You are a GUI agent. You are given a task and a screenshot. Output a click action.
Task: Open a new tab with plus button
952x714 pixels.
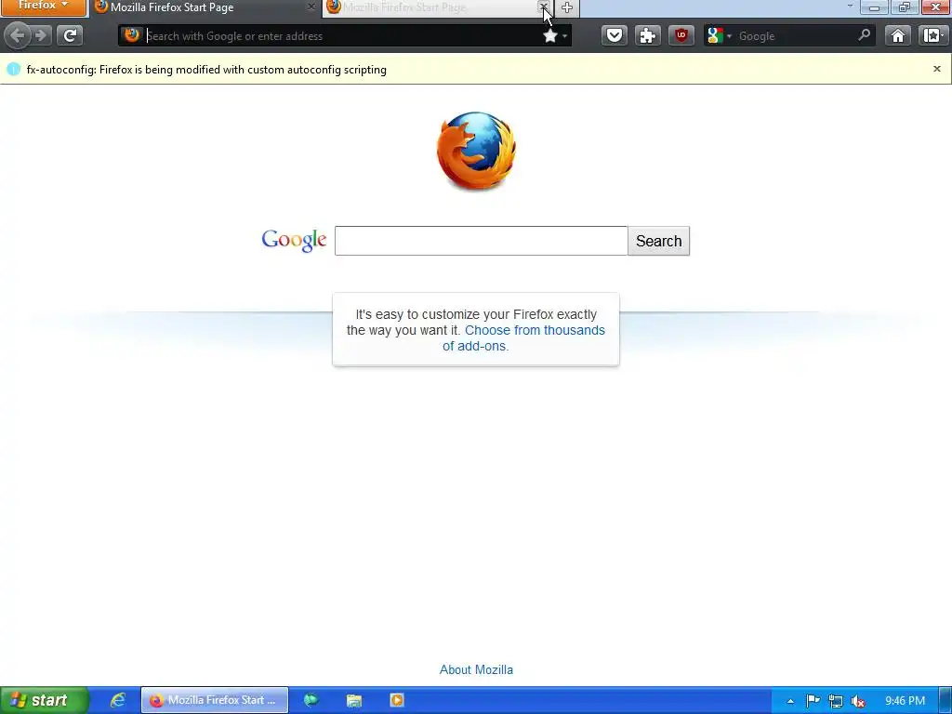(x=567, y=7)
